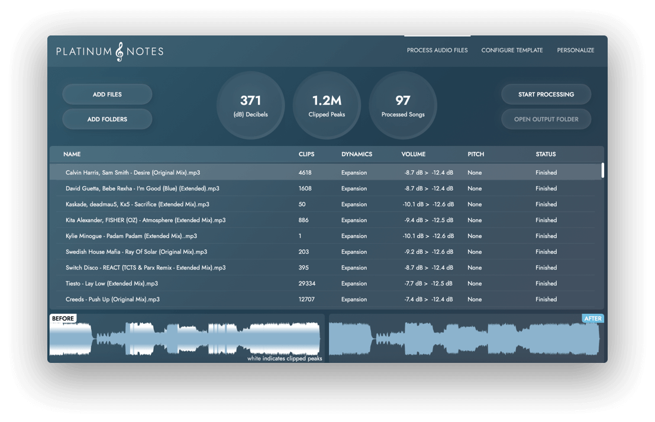Select Tiesto Lay Low track
Viewport: 655px width, 422px height.
click(325, 284)
